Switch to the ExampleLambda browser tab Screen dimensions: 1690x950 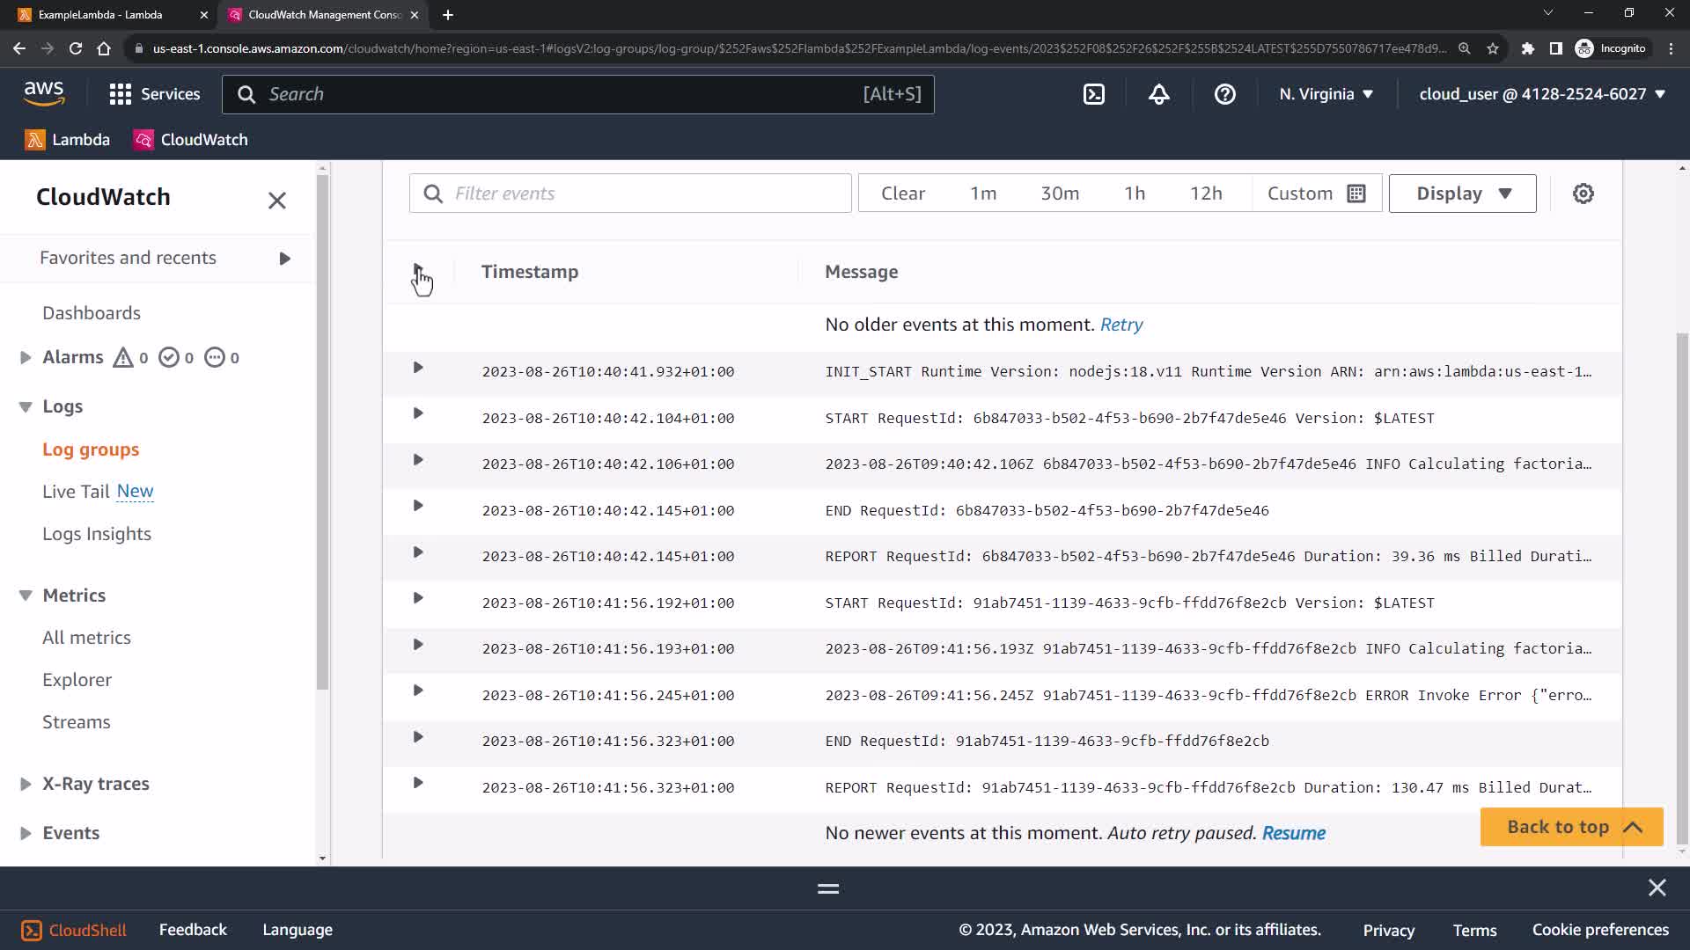tap(100, 15)
